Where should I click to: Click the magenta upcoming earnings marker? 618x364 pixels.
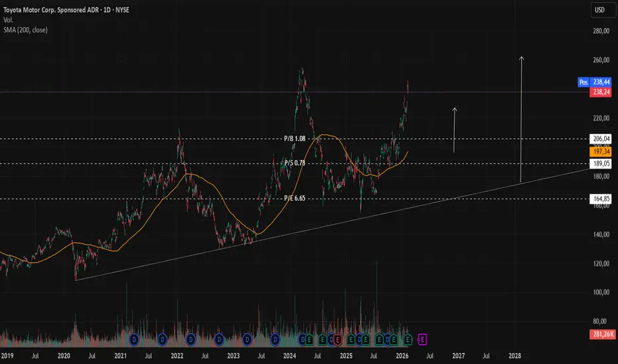(x=422, y=340)
